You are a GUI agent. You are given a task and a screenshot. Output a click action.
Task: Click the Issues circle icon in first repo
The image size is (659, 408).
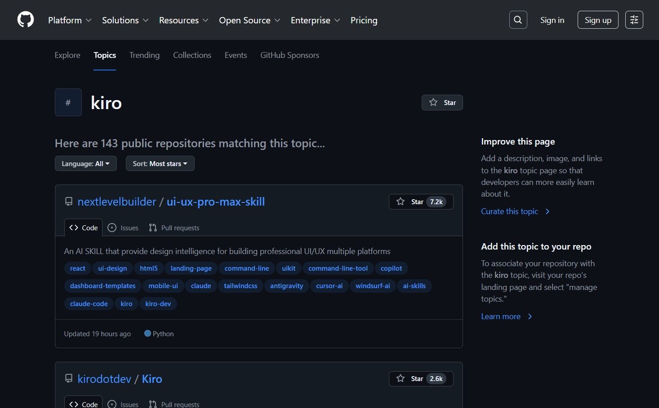click(112, 228)
